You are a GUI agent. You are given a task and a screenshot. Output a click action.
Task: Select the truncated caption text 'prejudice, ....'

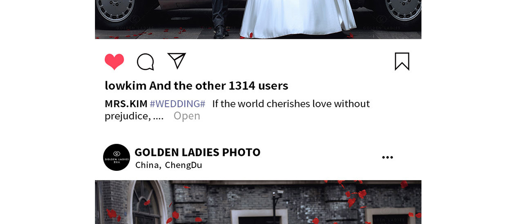coord(134,116)
